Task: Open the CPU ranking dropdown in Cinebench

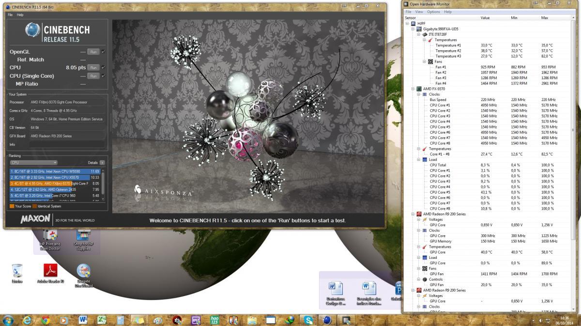Action: [x=33, y=163]
